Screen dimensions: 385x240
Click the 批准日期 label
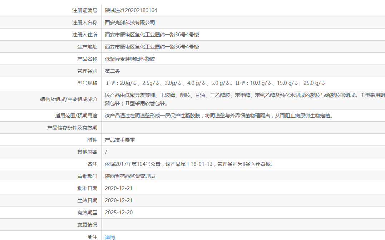87,188
